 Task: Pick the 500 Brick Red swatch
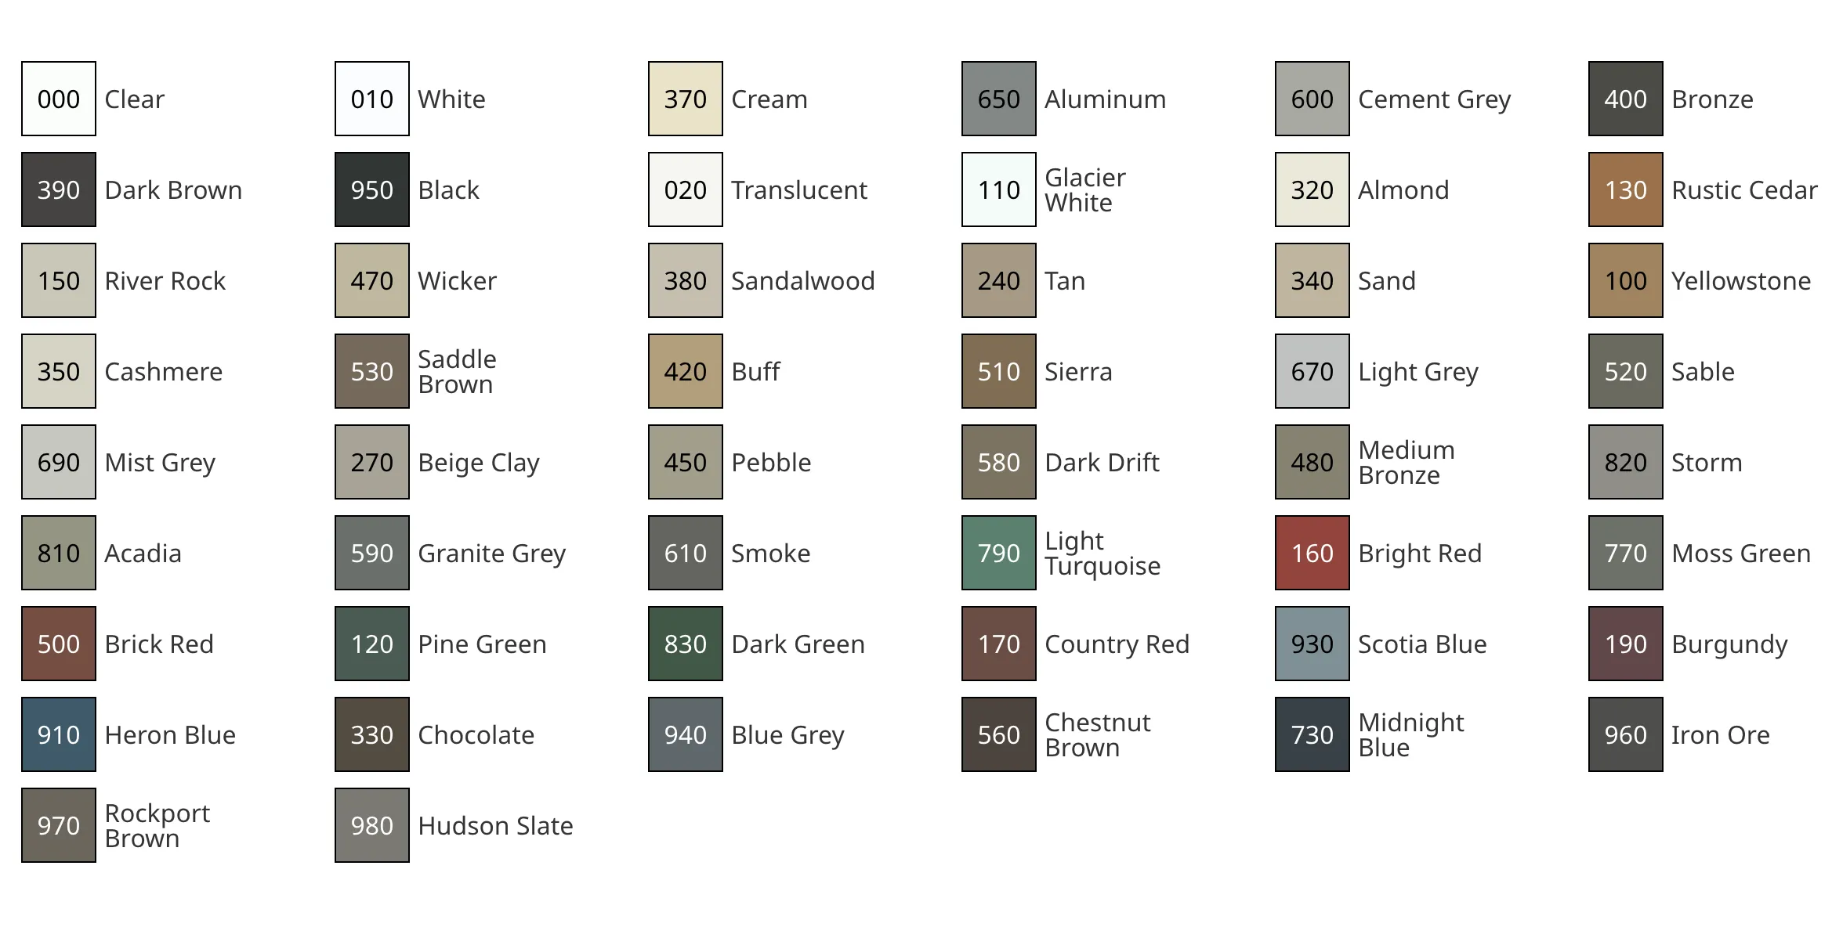[59, 644]
